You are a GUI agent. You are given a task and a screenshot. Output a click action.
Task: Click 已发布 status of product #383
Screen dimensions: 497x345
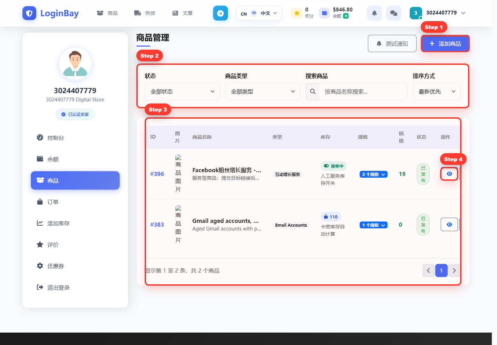423,225
